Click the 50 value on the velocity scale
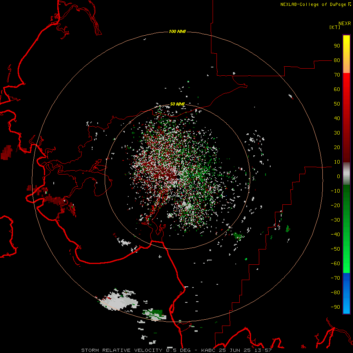The height and width of the screenshot is (353, 353). pyautogui.click(x=337, y=104)
